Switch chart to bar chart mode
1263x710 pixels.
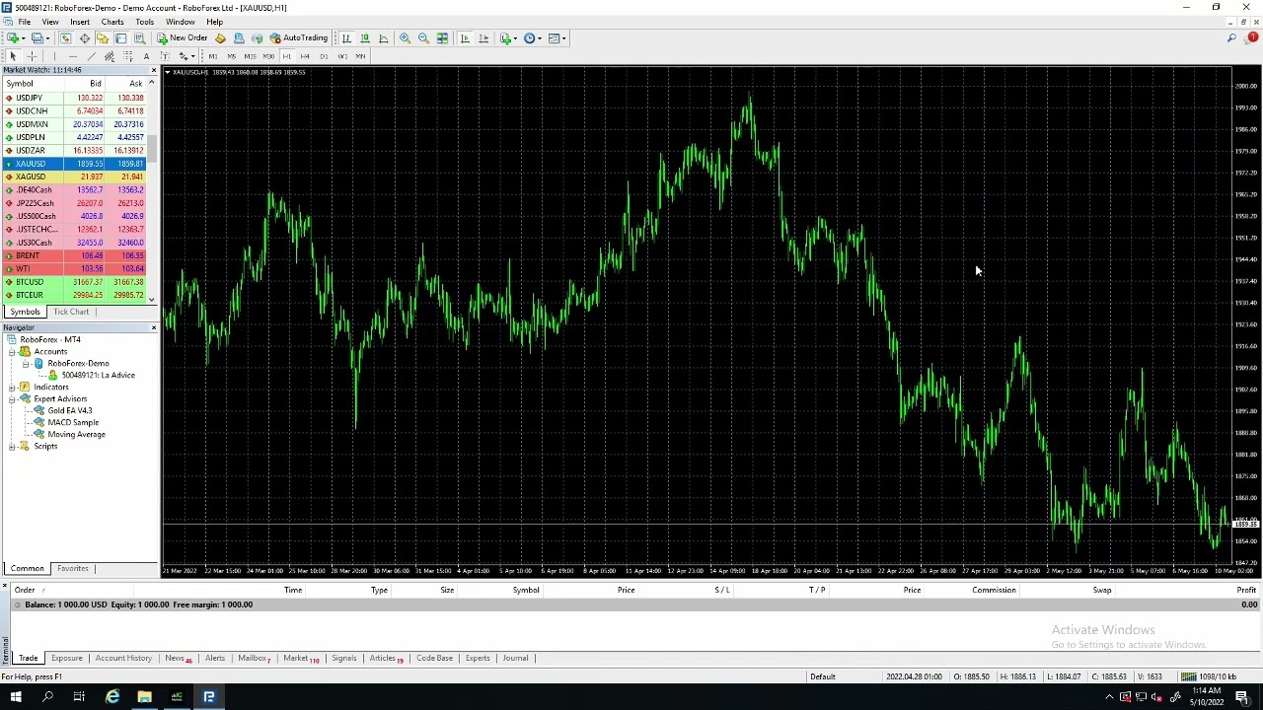[x=346, y=38]
